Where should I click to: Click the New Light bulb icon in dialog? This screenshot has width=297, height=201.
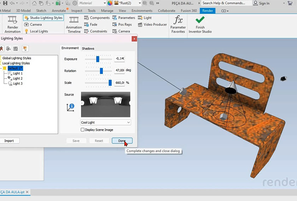coord(25,48)
